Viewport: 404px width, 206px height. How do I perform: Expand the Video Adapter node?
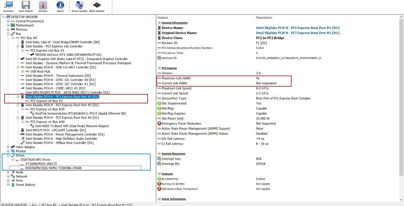tap(8, 147)
